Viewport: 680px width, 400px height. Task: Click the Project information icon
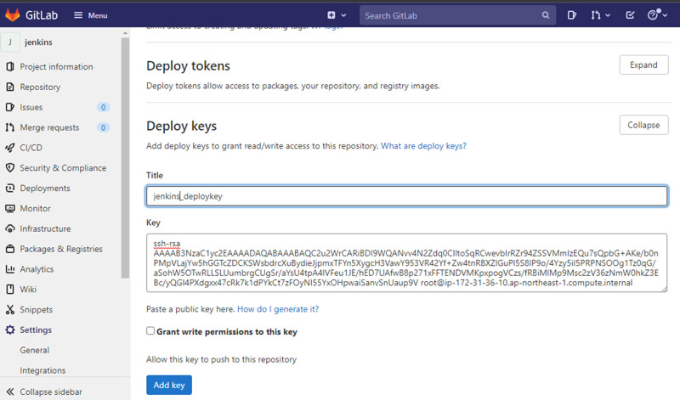click(x=10, y=66)
